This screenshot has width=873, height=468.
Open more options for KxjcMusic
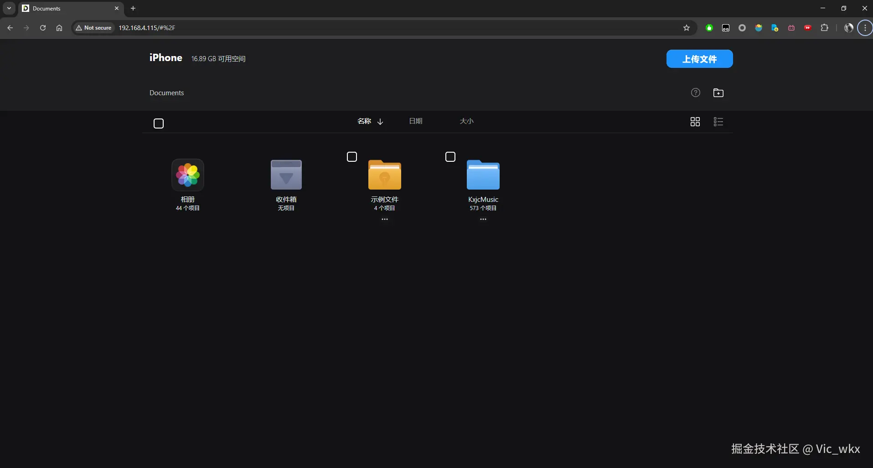(x=483, y=219)
